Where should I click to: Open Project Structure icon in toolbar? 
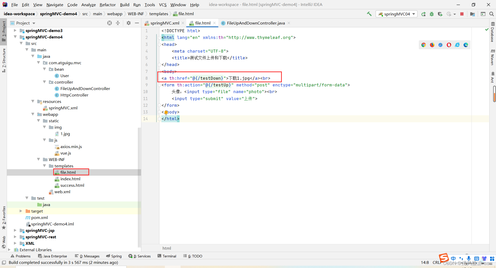pos(472,14)
